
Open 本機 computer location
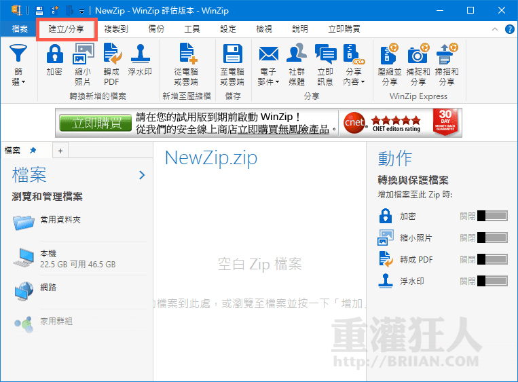[79, 259]
